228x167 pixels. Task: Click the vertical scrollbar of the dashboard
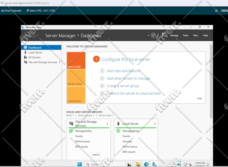[211, 81]
